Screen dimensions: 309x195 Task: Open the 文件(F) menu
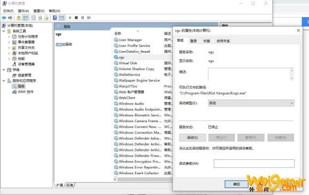8,11
